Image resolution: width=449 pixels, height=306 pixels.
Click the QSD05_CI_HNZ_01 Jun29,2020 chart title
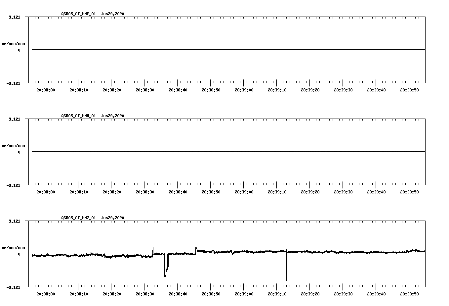tap(93, 218)
